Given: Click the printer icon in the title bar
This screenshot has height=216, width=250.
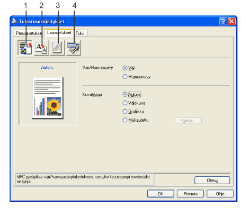Looking at the screenshot, I should pyautogui.click(x=14, y=21).
